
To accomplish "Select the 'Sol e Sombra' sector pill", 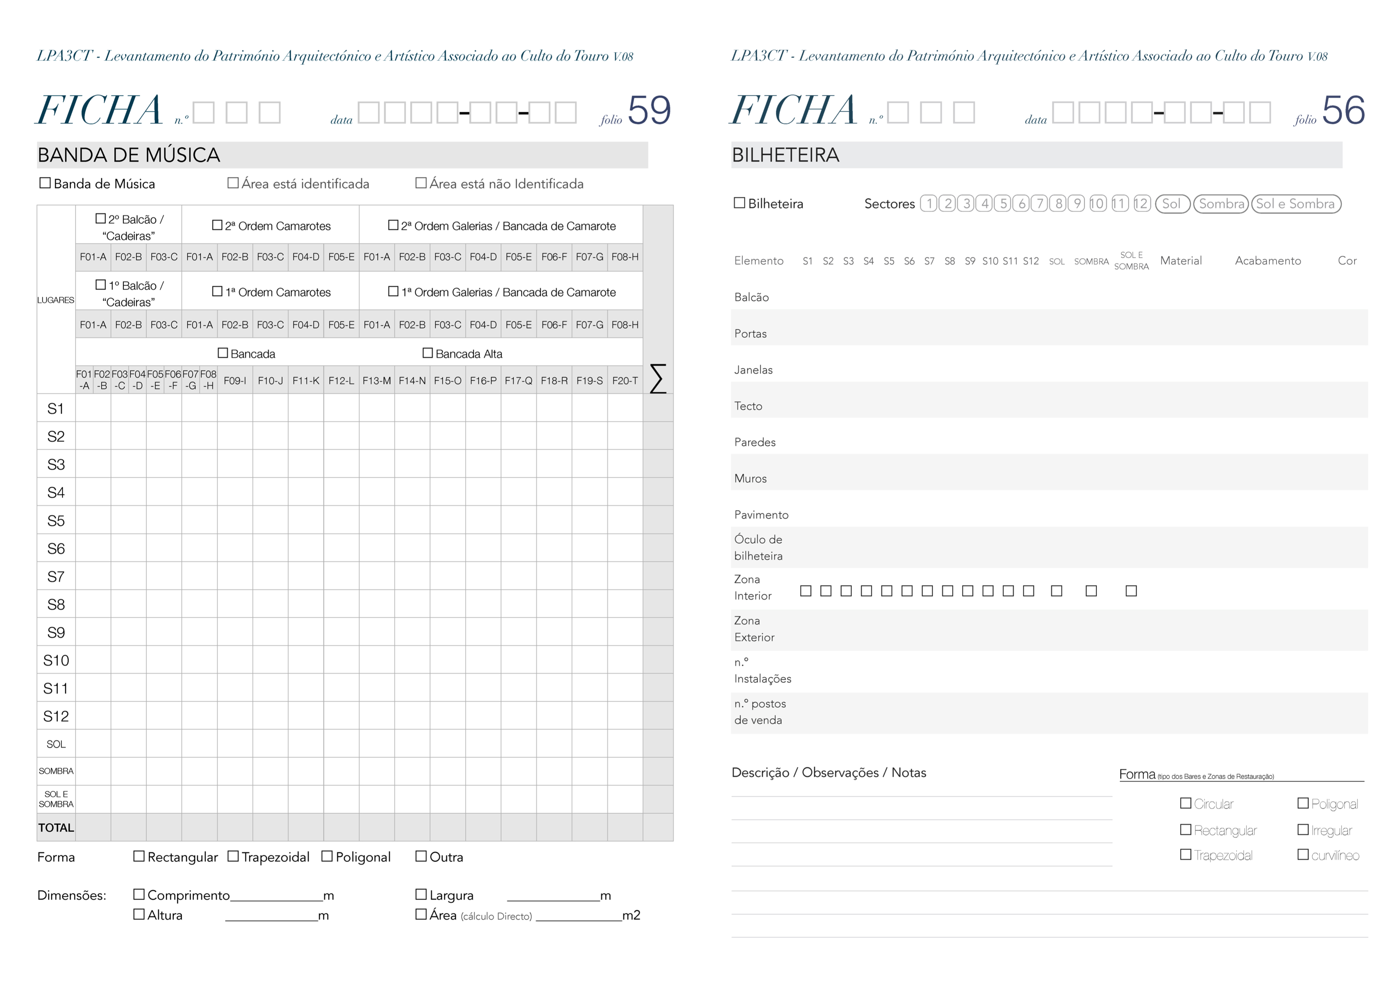I will point(1296,203).
